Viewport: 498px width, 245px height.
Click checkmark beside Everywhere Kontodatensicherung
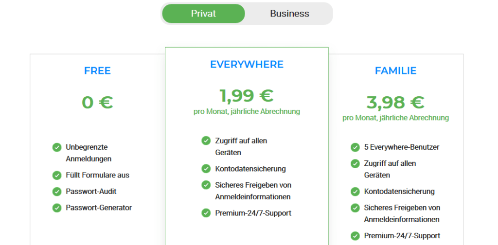[206, 169]
